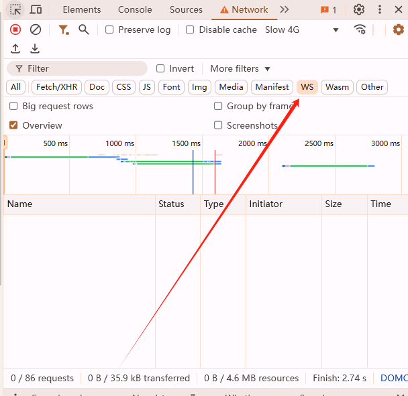
Task: Sort by the Size column header
Action: coord(344,204)
